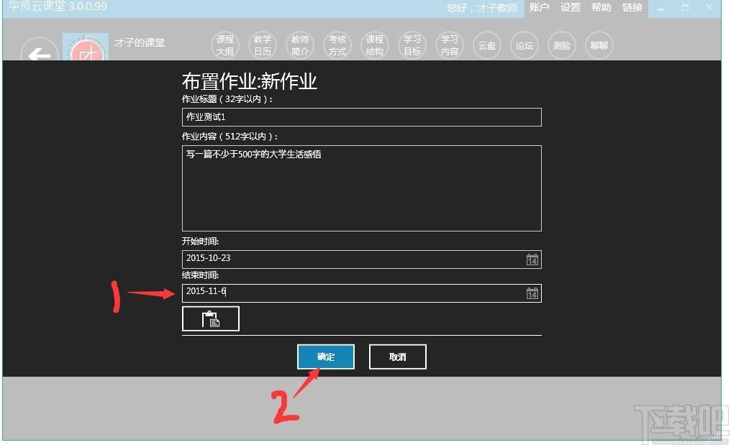Click the course avatar thumbnail
The height and width of the screenshot is (445, 731).
86,47
